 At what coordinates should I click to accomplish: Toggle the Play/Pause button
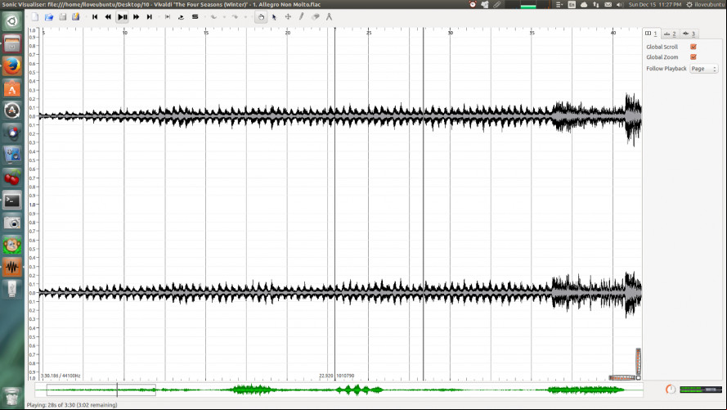click(x=122, y=17)
